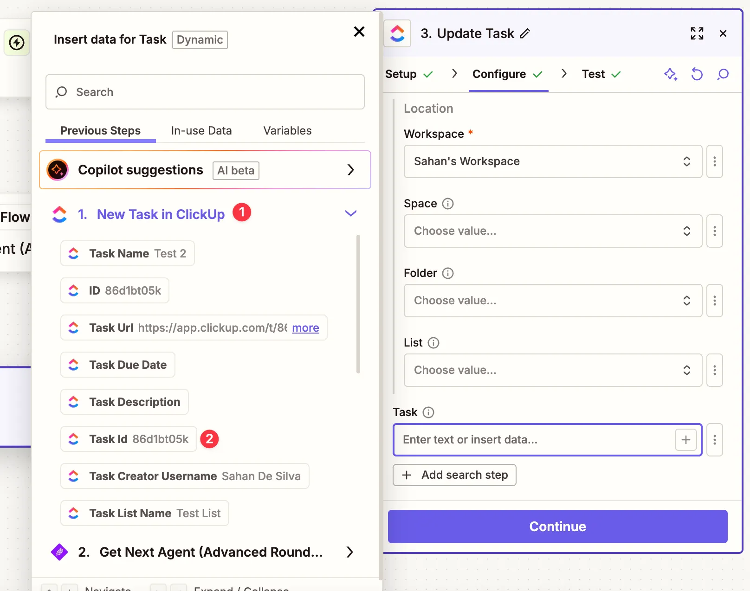This screenshot has width=750, height=591.
Task: Switch to the In-use Data tab
Action: point(201,131)
